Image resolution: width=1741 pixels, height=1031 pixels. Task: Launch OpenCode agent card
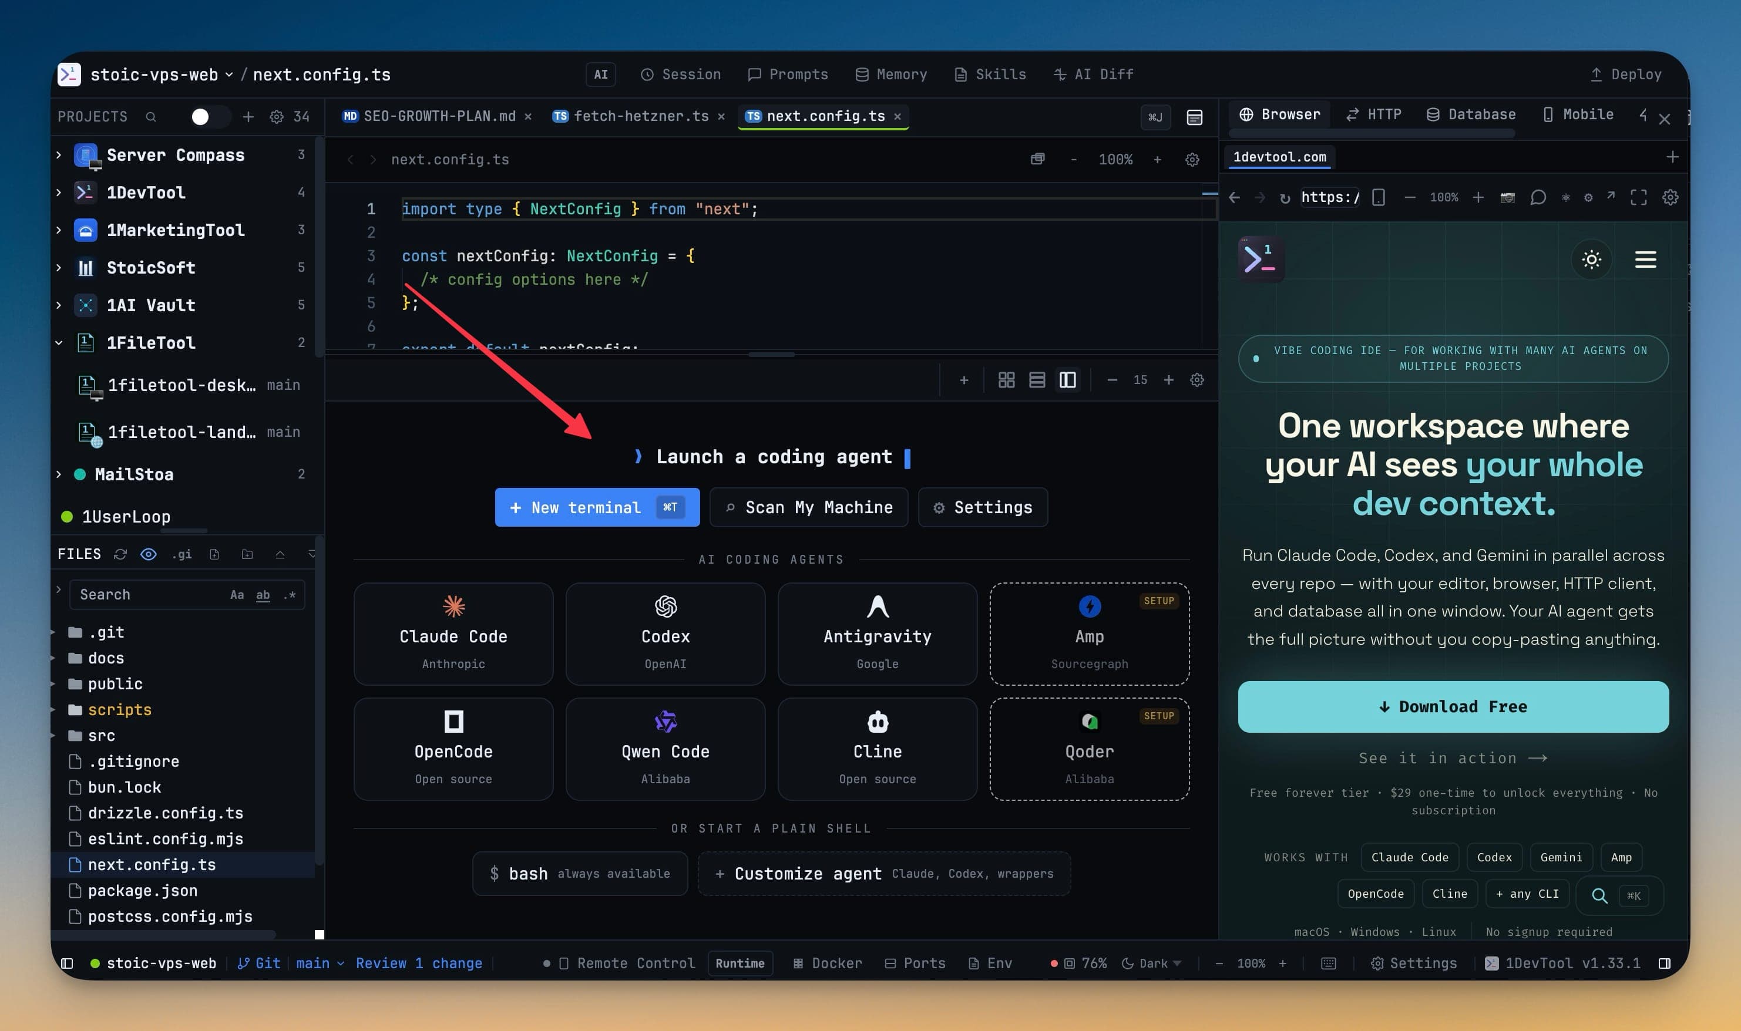[453, 749]
